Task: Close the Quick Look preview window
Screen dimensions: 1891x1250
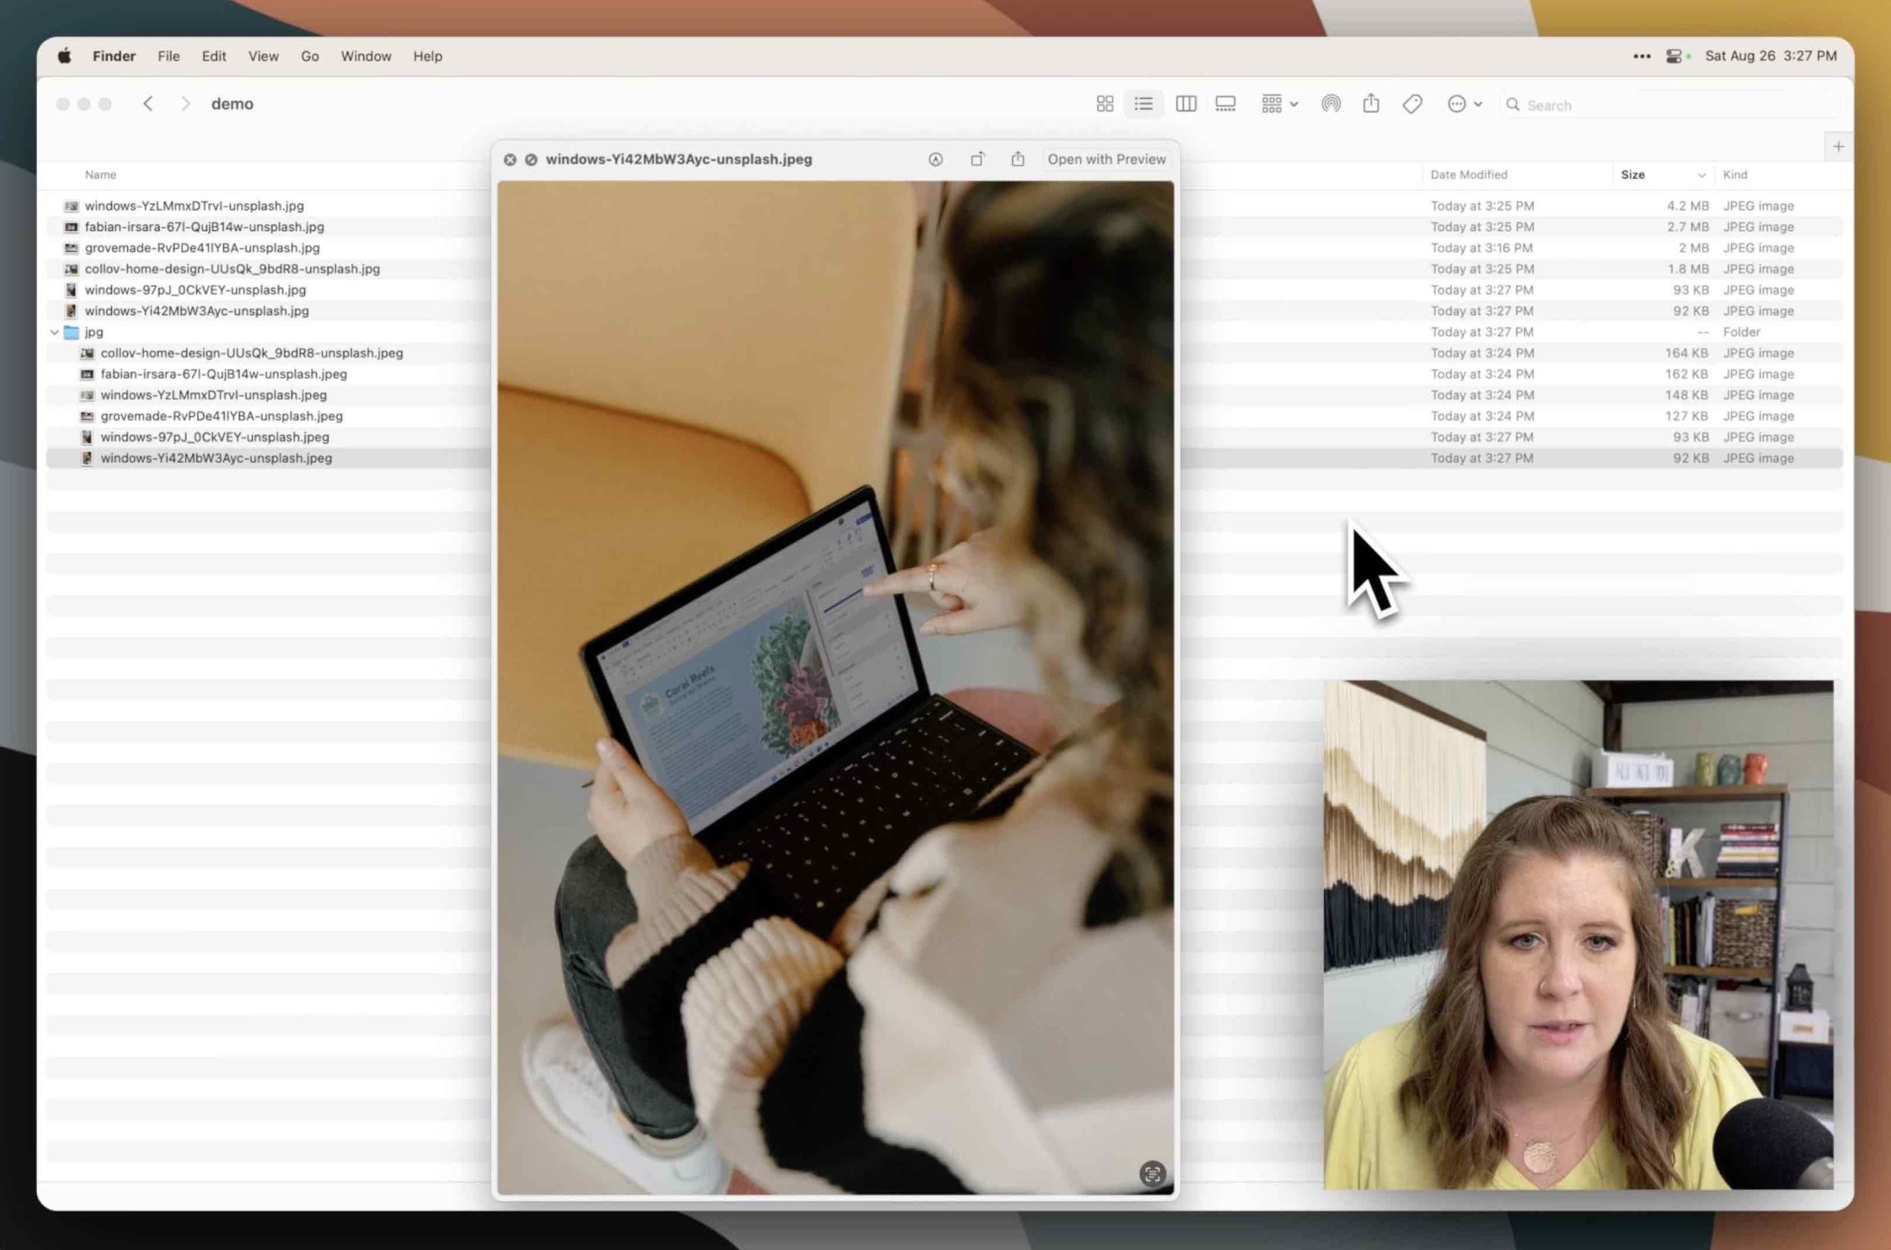Action: pos(511,160)
